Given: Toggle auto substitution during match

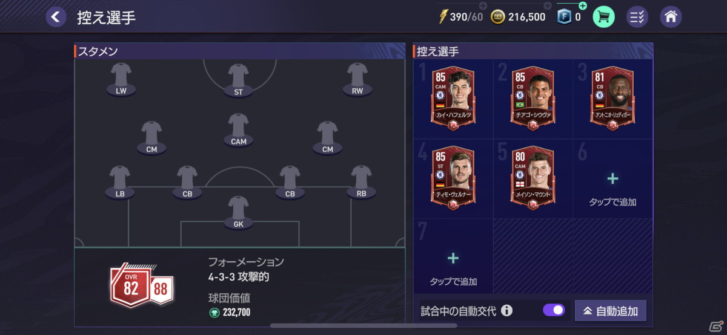Looking at the screenshot, I should pyautogui.click(x=554, y=311).
